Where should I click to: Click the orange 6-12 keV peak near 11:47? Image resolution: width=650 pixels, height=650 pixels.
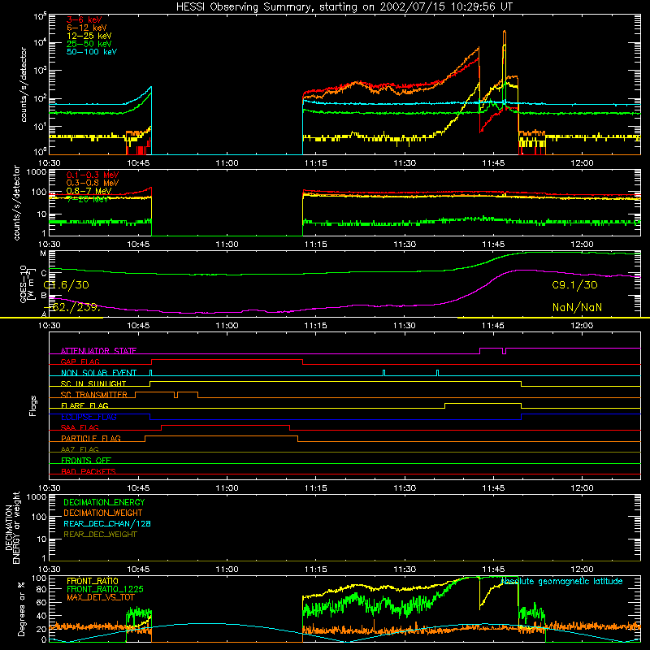point(505,32)
